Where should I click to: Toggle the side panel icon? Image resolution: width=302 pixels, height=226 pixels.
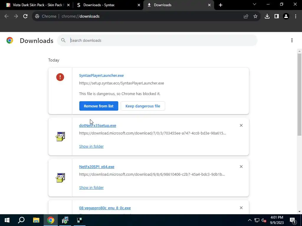point(277,16)
